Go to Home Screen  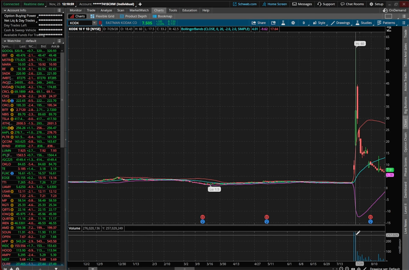click(x=275, y=4)
